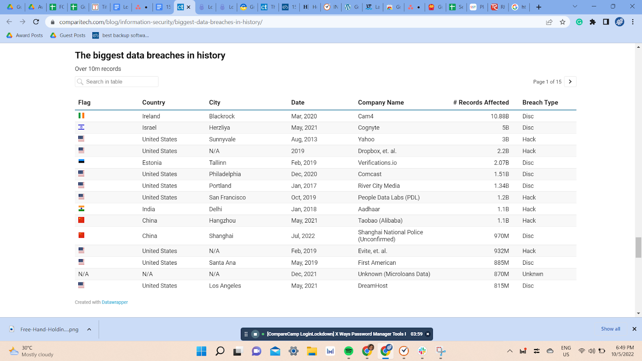Click the Estonia flag icon
The width and height of the screenshot is (642, 361).
pyautogui.click(x=81, y=162)
